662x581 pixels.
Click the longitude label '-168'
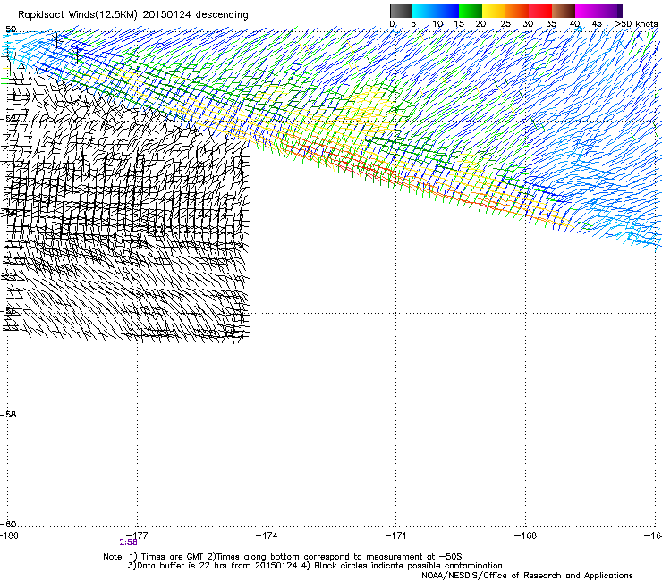(526, 535)
